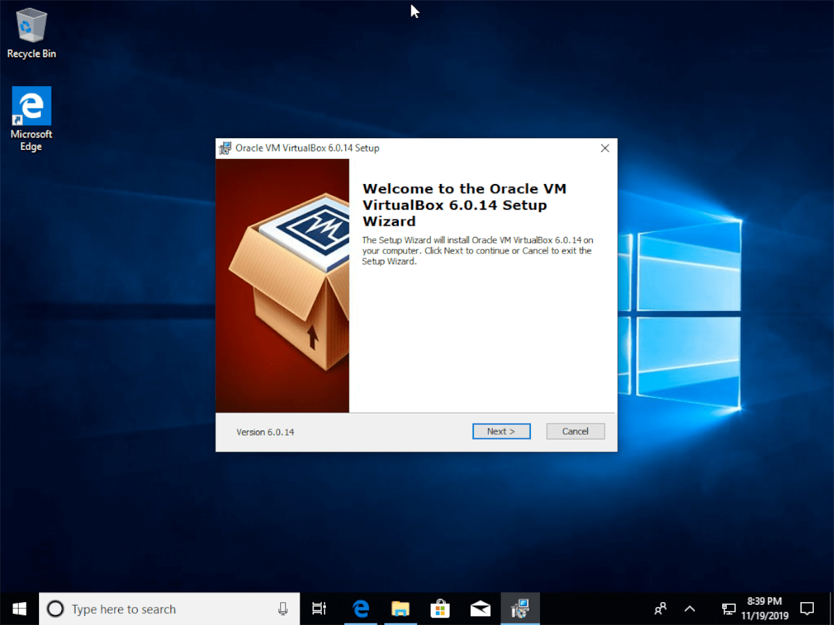Cancel the VirtualBox installation
Screen dimensions: 834x625
(x=575, y=431)
